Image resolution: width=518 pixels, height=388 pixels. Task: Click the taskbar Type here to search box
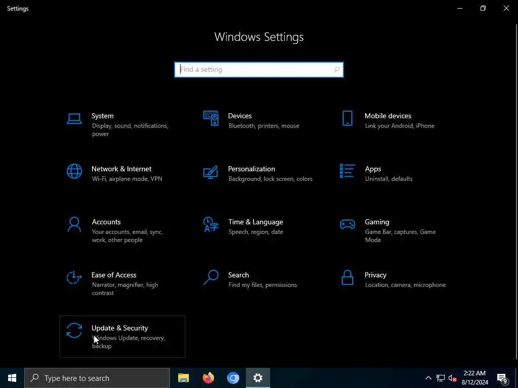click(x=97, y=378)
